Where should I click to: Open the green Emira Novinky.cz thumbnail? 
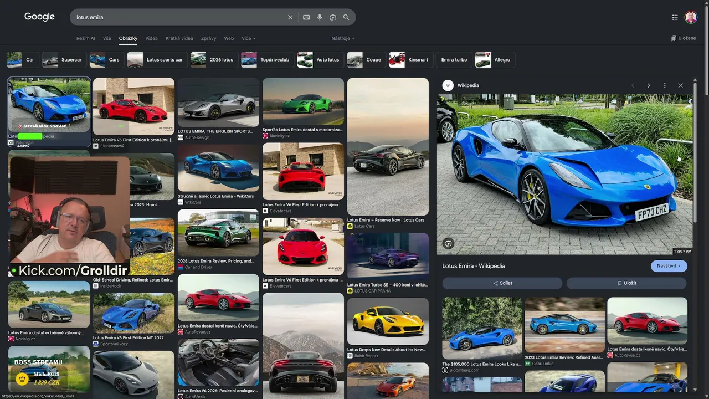coord(303,101)
